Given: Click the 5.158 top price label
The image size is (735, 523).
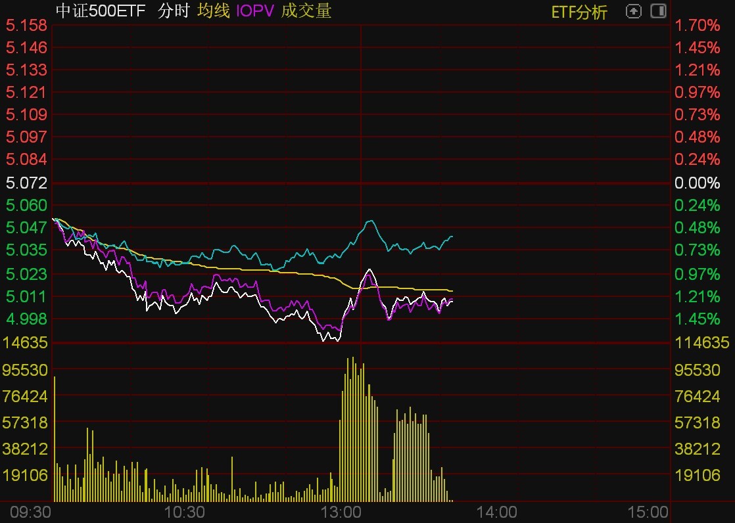Looking at the screenshot, I should [x=26, y=26].
